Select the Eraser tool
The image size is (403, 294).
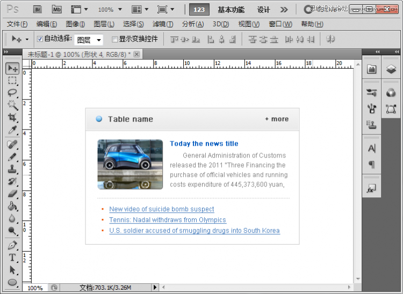[12, 193]
